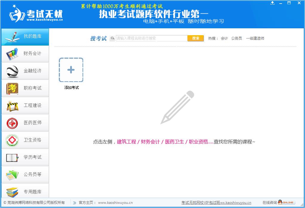This screenshot has width=305, height=208.
Task: Select the 金融经济 category
Action: click(x=25, y=71)
